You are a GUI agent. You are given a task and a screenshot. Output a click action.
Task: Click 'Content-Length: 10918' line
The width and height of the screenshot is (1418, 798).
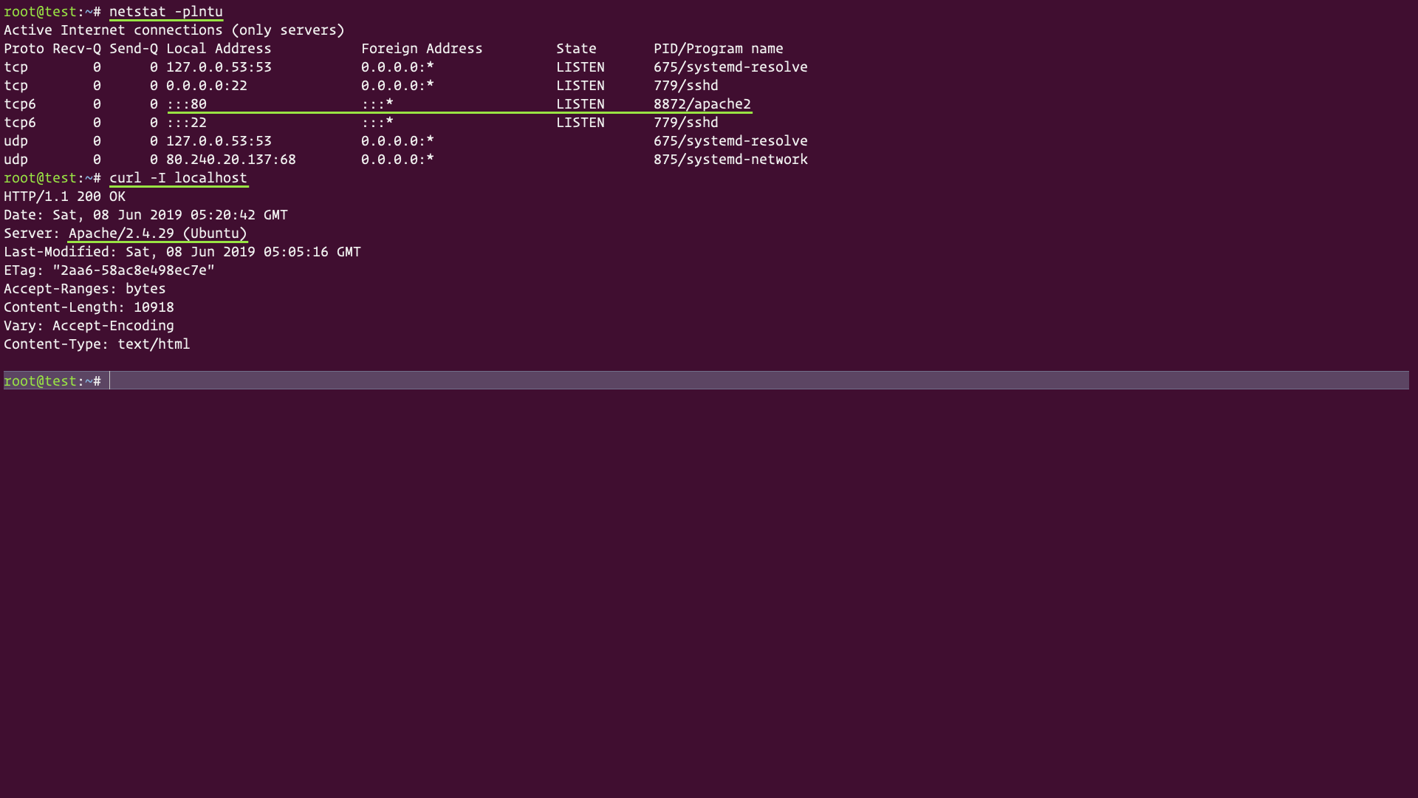point(89,307)
